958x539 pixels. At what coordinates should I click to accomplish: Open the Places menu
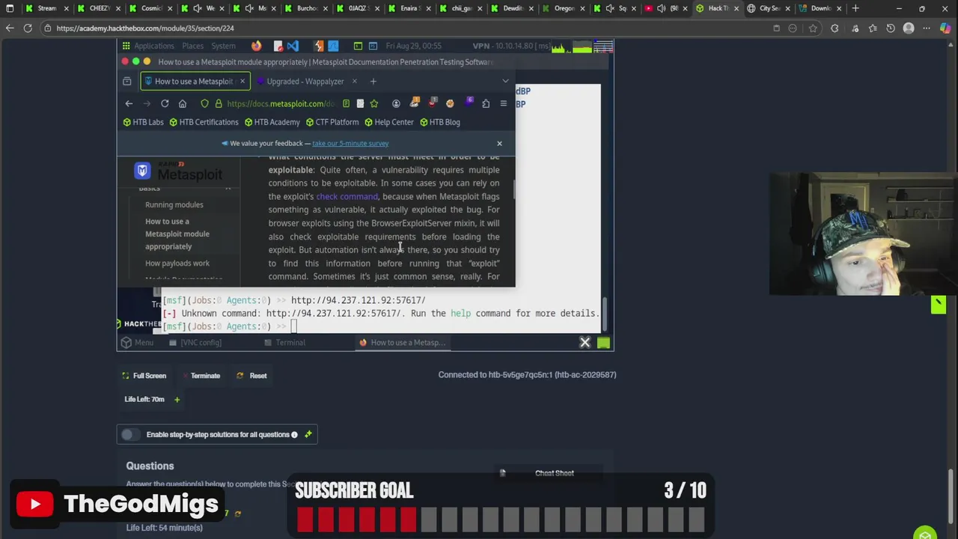click(x=192, y=46)
